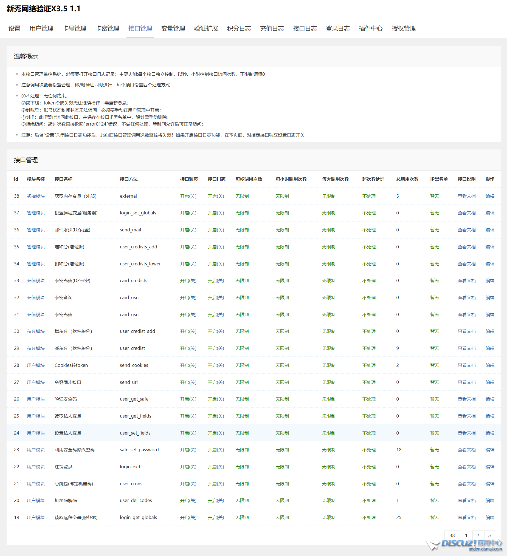Click 编辑 for the send_cookies interface
The image size is (507, 556).
point(490,365)
